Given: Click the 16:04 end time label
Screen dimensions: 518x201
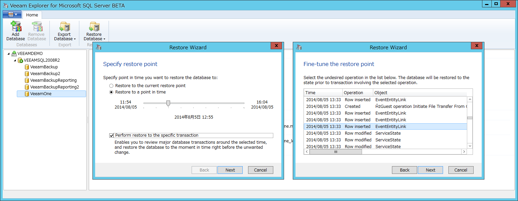Looking at the screenshot, I should tap(262, 102).
